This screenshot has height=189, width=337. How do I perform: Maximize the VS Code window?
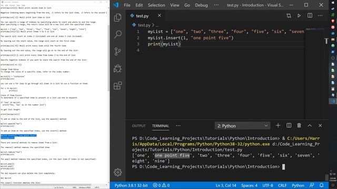pos(306,5)
